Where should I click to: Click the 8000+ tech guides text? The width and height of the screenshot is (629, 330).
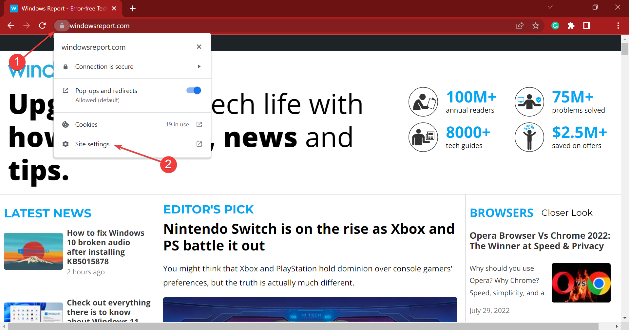[x=468, y=137]
